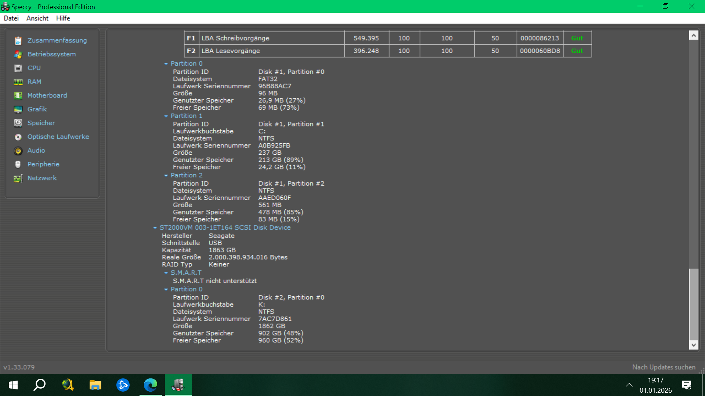
Task: Open the Betriebssystem Windows flag icon
Action: click(18, 54)
